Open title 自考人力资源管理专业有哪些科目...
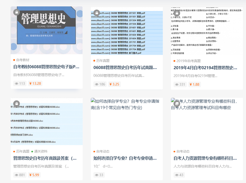 (205, 158)
